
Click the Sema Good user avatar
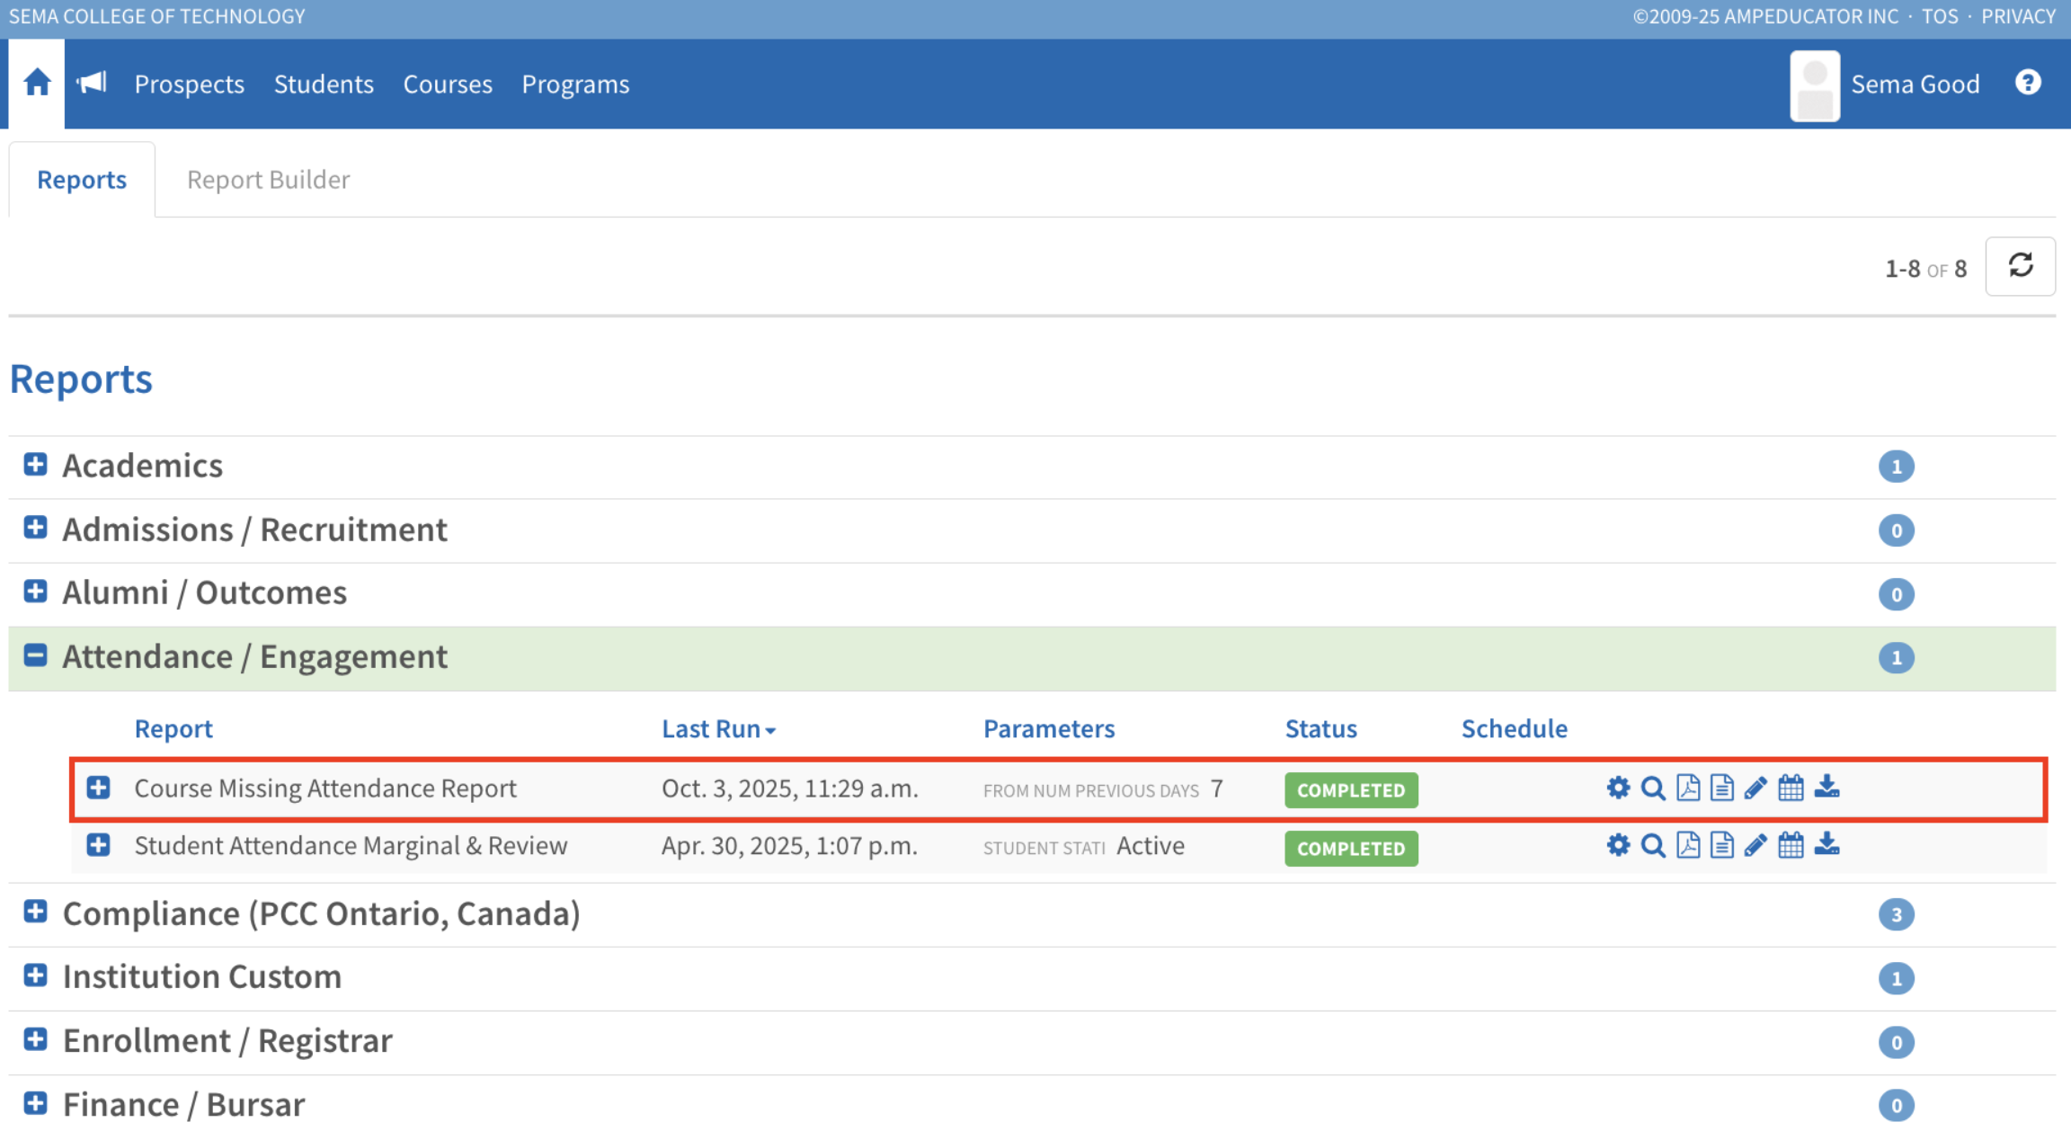pyautogui.click(x=1814, y=85)
